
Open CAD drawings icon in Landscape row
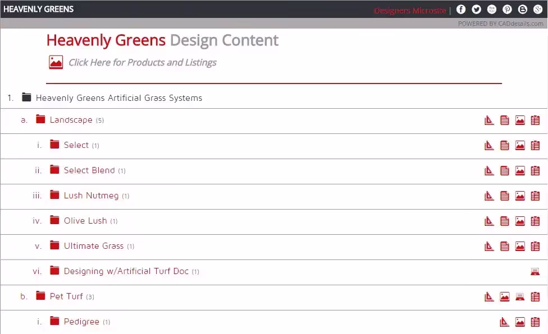489,120
